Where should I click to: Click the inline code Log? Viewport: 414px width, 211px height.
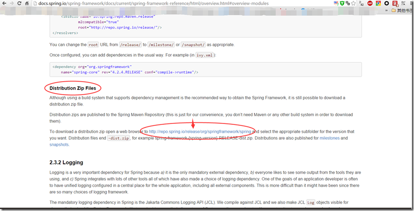tap(311, 203)
